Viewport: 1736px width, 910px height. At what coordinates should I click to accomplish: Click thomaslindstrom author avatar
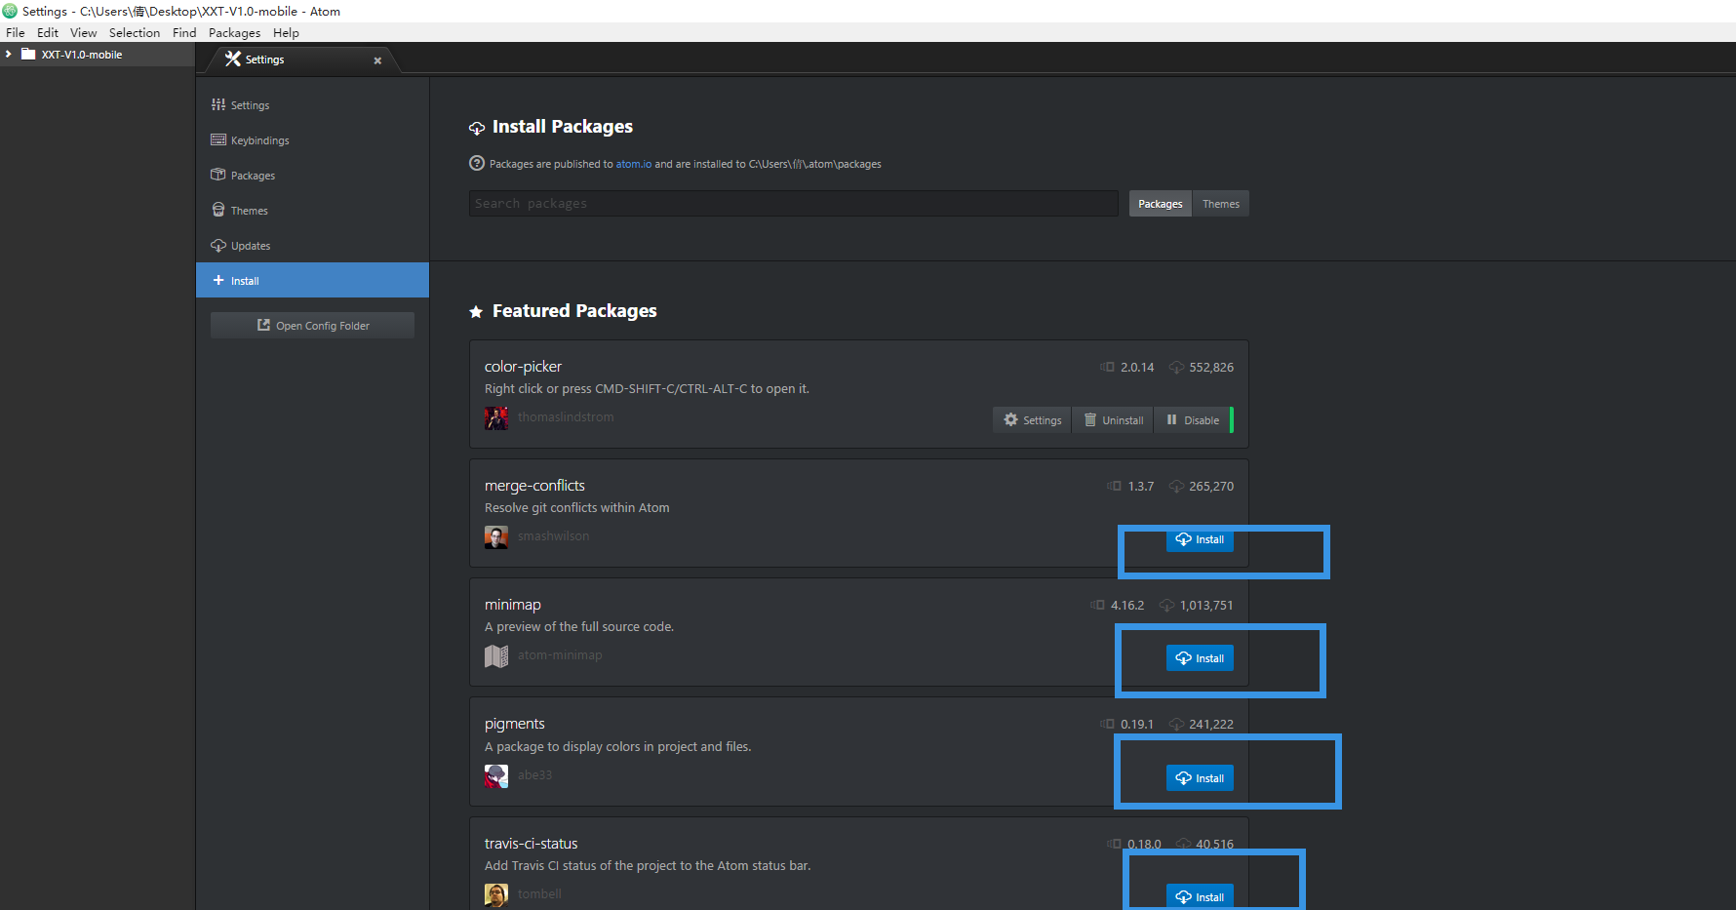496,417
